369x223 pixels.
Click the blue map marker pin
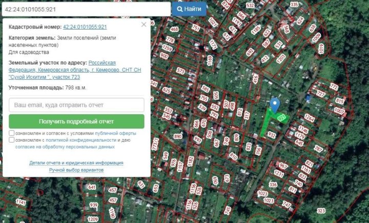click(275, 104)
